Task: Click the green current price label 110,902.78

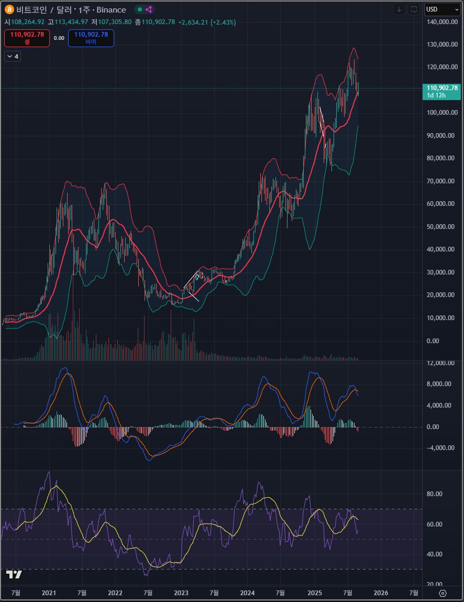Action: click(441, 91)
